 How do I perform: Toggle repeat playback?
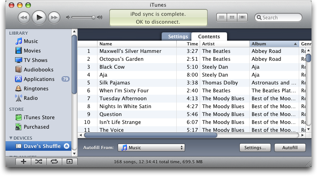coord(54,161)
